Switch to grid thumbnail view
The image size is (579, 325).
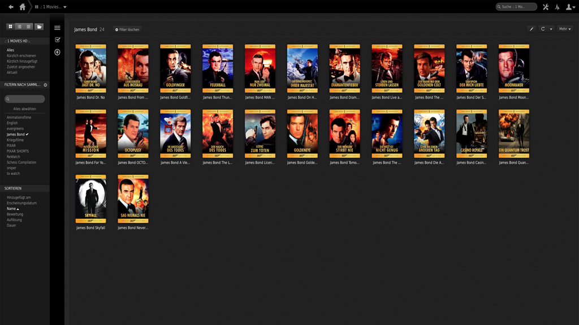tap(10, 27)
